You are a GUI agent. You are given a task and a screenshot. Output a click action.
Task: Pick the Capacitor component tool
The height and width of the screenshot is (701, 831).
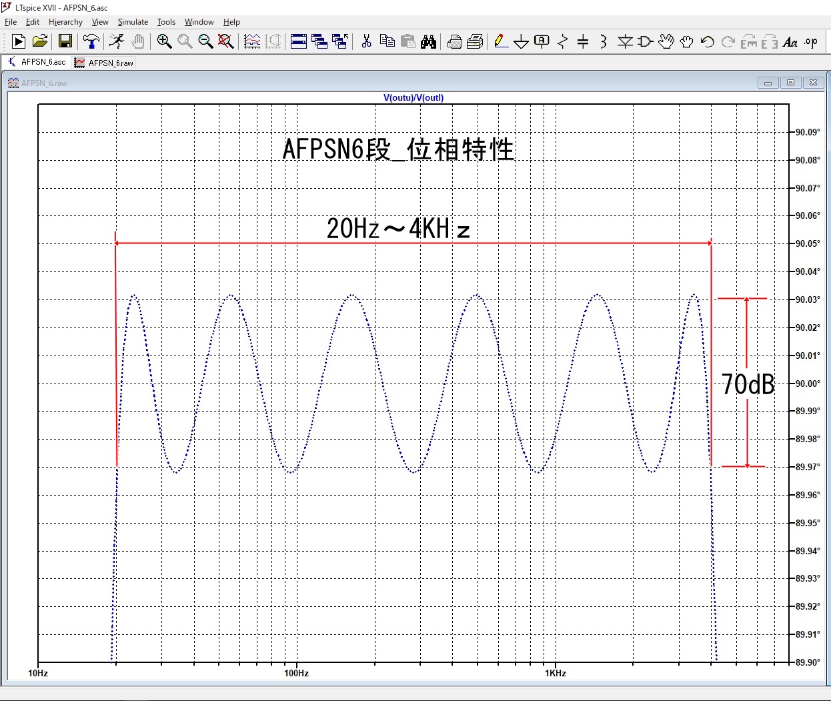click(x=583, y=41)
